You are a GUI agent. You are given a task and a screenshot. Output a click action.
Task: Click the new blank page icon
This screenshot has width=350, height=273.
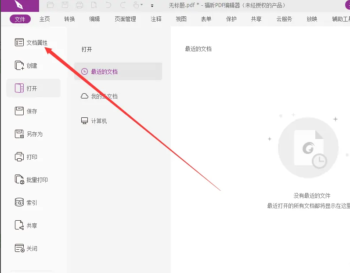(94, 5)
